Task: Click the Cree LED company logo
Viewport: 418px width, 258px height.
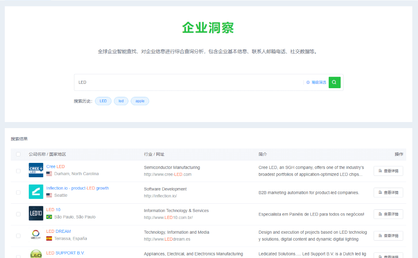Action: click(36, 170)
